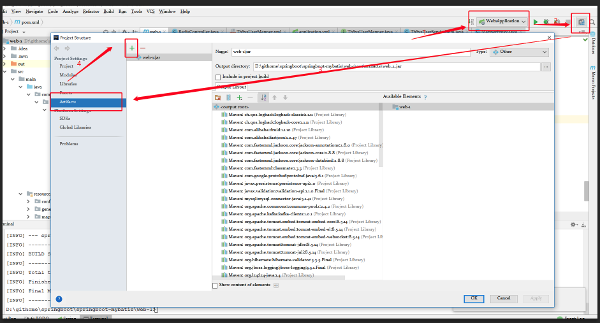This screenshot has width=600, height=323.
Task: Collapse the main folder
Action: pyautogui.click(x=13, y=79)
